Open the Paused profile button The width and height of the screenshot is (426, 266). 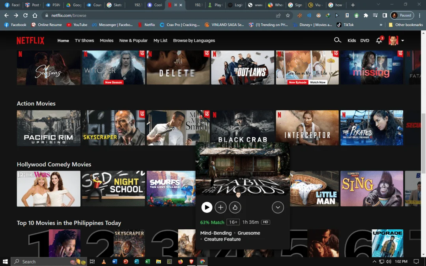pos(402,15)
